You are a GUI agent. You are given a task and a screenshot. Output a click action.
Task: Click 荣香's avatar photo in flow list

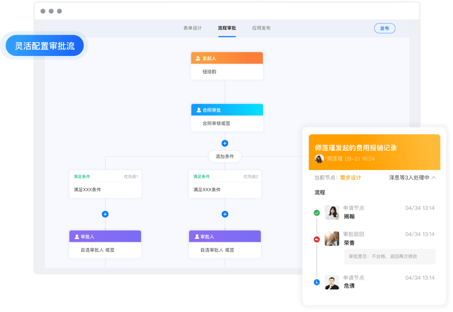[x=332, y=239]
